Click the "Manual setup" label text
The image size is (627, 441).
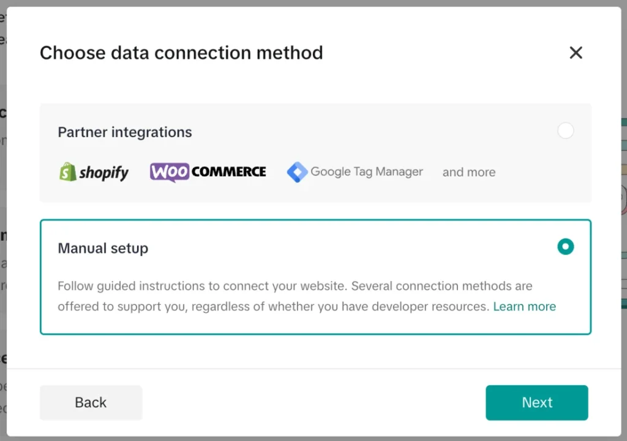[103, 248]
